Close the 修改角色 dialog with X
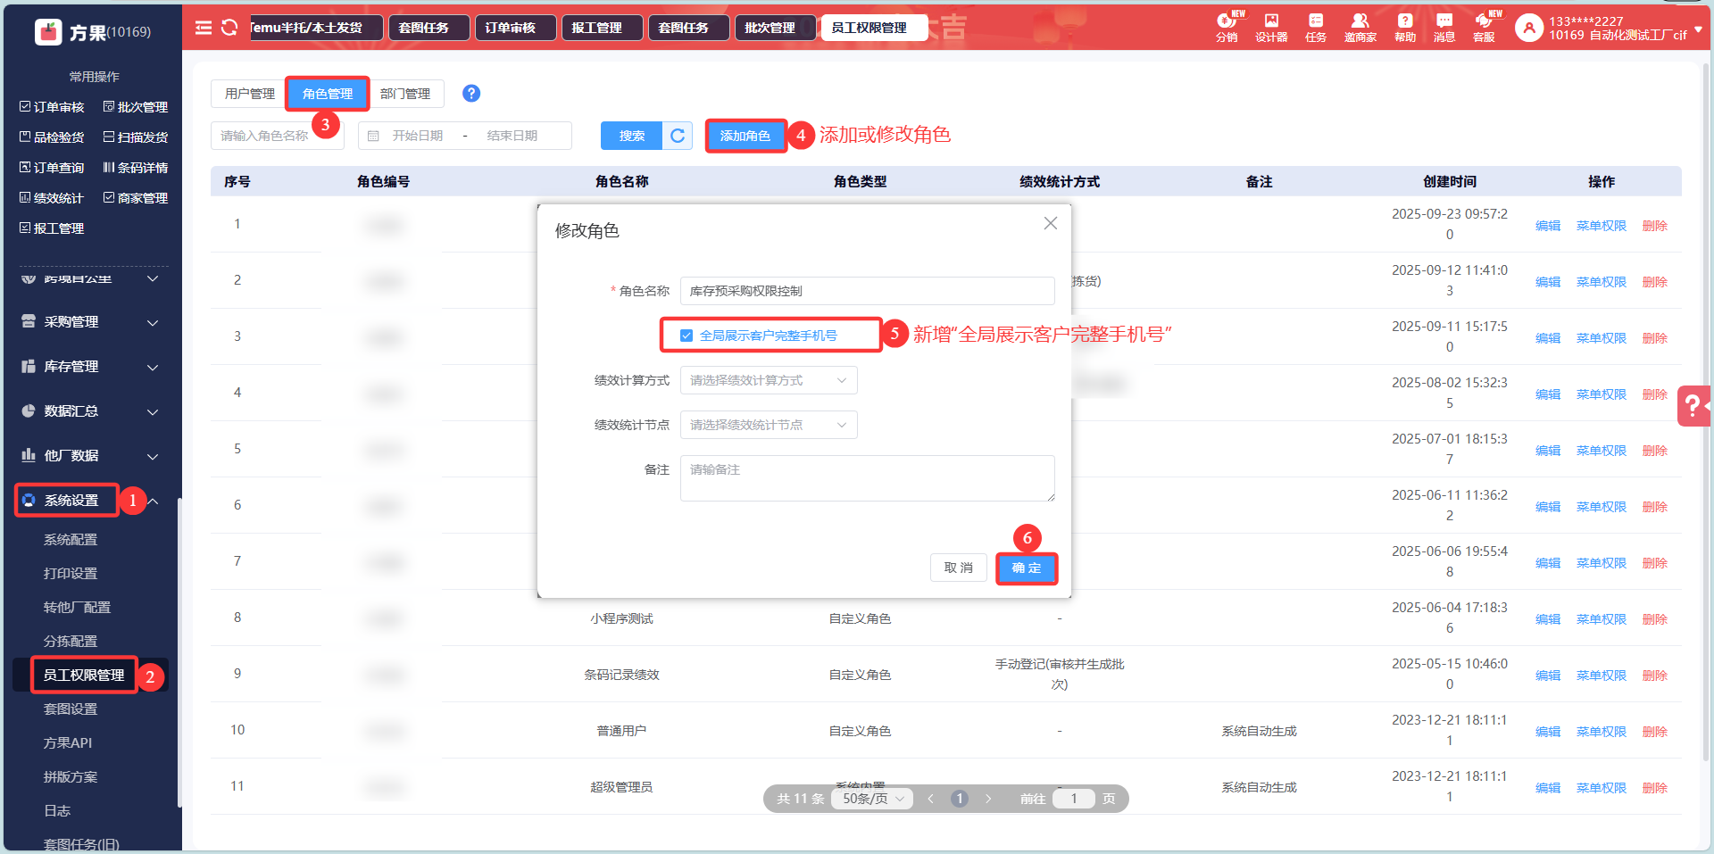 coord(1051,223)
